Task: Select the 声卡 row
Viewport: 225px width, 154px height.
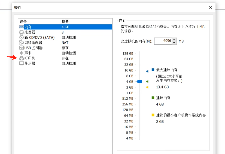Action: [x=66, y=53]
